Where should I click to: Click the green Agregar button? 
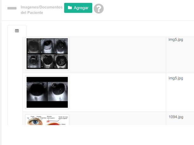click(78, 8)
